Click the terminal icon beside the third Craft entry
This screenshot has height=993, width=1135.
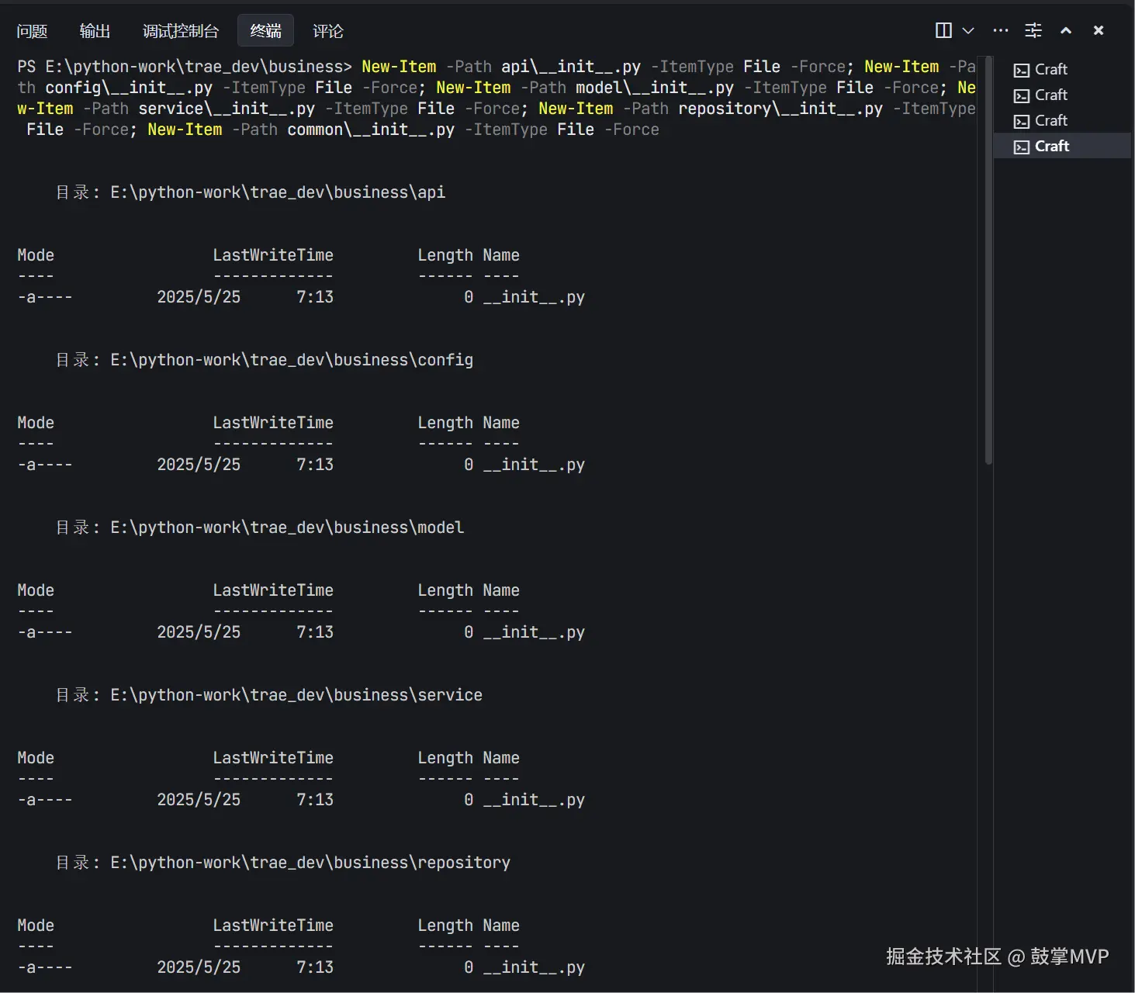click(x=1022, y=120)
